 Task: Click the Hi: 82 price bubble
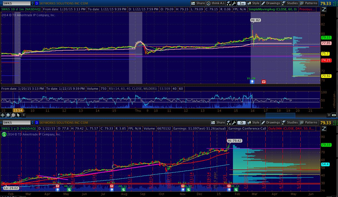pyautogui.click(x=255, y=20)
